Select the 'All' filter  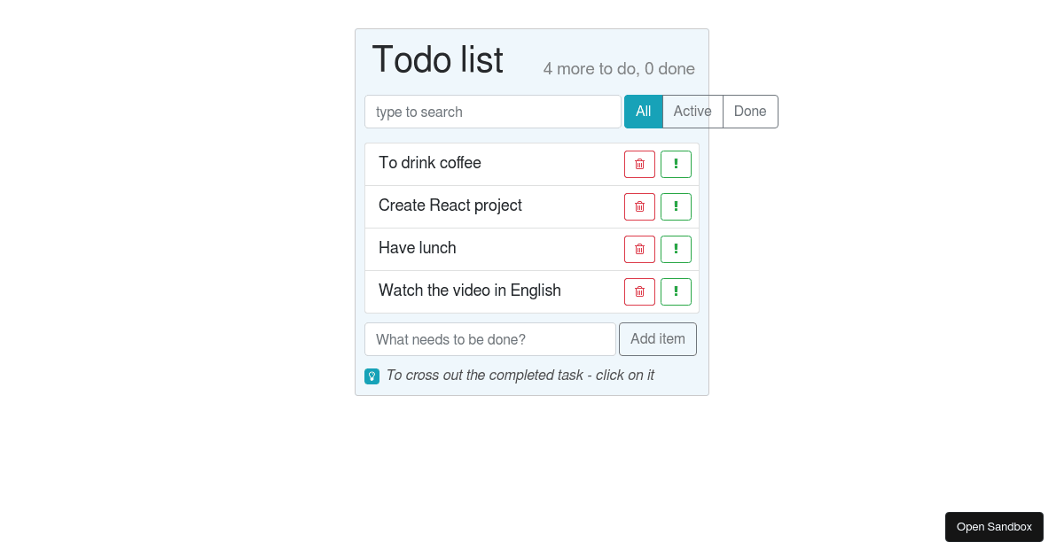[x=643, y=111]
